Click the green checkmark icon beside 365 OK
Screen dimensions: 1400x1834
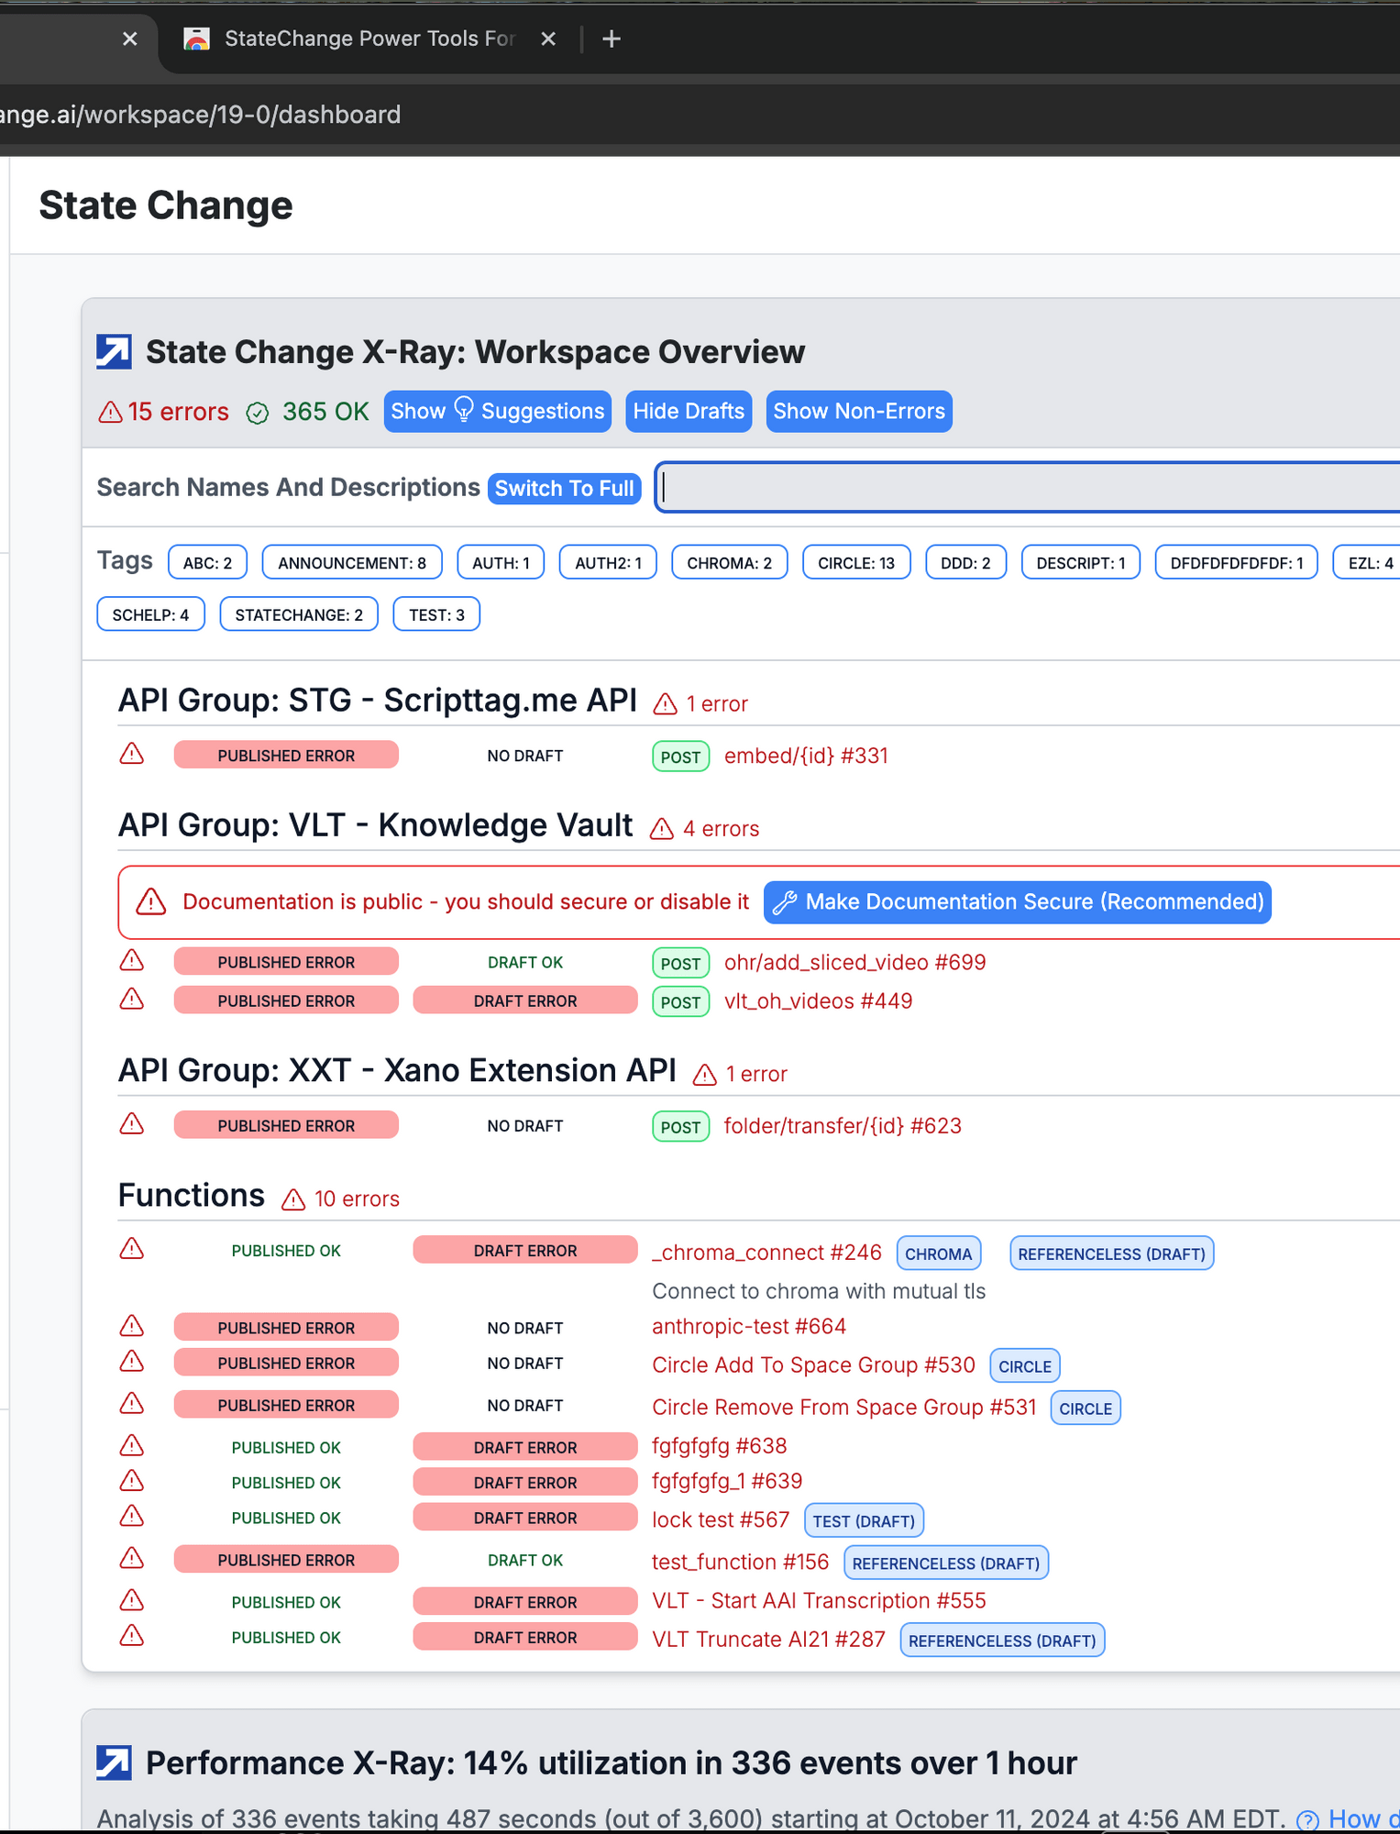click(x=258, y=413)
